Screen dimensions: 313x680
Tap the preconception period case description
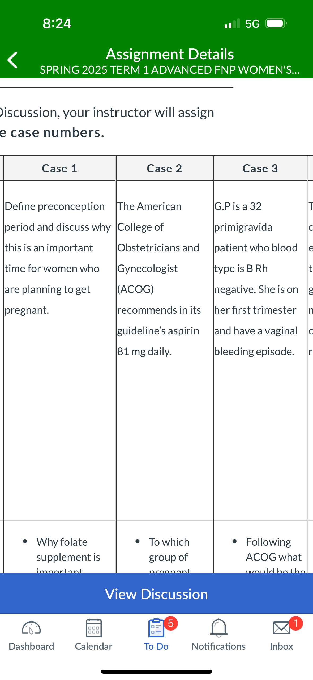click(58, 258)
